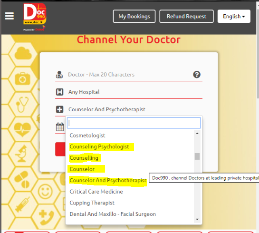Viewport: 259px width, 233px height.
Task: Open the hamburger navigation menu
Action: [10, 16]
